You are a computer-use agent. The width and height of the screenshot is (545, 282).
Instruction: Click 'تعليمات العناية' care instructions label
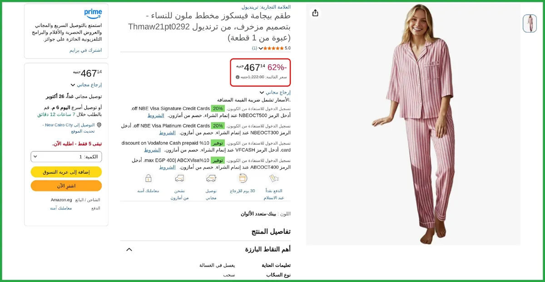click(276, 265)
